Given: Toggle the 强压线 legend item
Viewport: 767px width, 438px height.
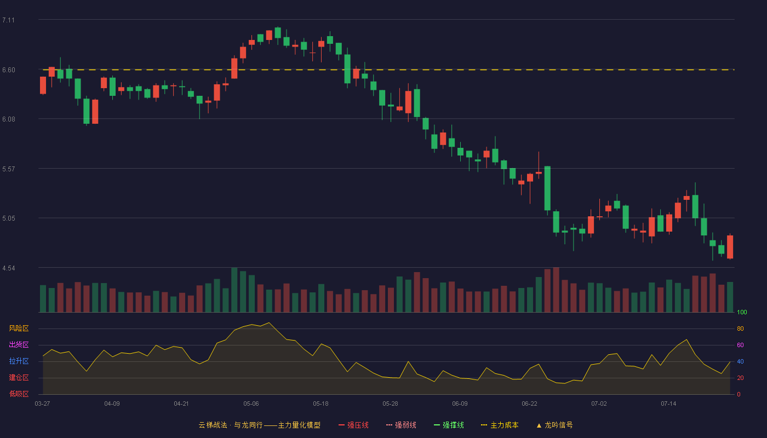Looking at the screenshot, I should pyautogui.click(x=353, y=425).
